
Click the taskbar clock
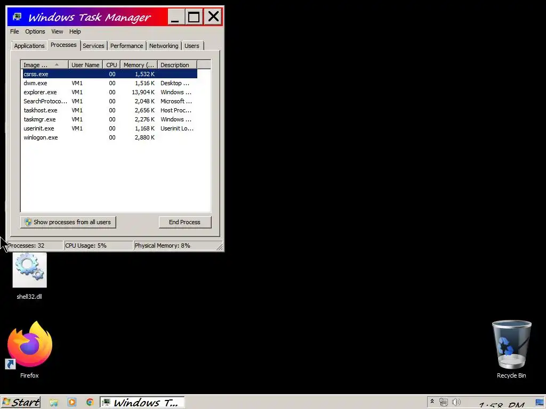pyautogui.click(x=501, y=404)
